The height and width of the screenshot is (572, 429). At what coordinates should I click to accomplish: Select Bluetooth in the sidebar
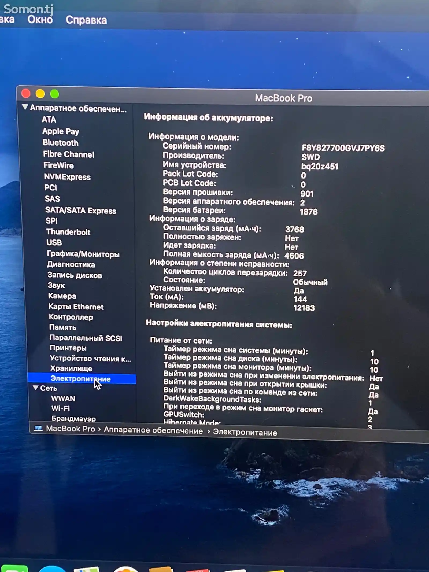pyautogui.click(x=60, y=143)
